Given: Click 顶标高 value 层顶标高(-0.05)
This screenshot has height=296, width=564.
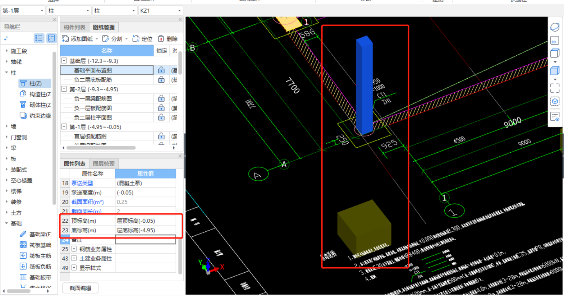Looking at the screenshot, I should pos(146,221).
